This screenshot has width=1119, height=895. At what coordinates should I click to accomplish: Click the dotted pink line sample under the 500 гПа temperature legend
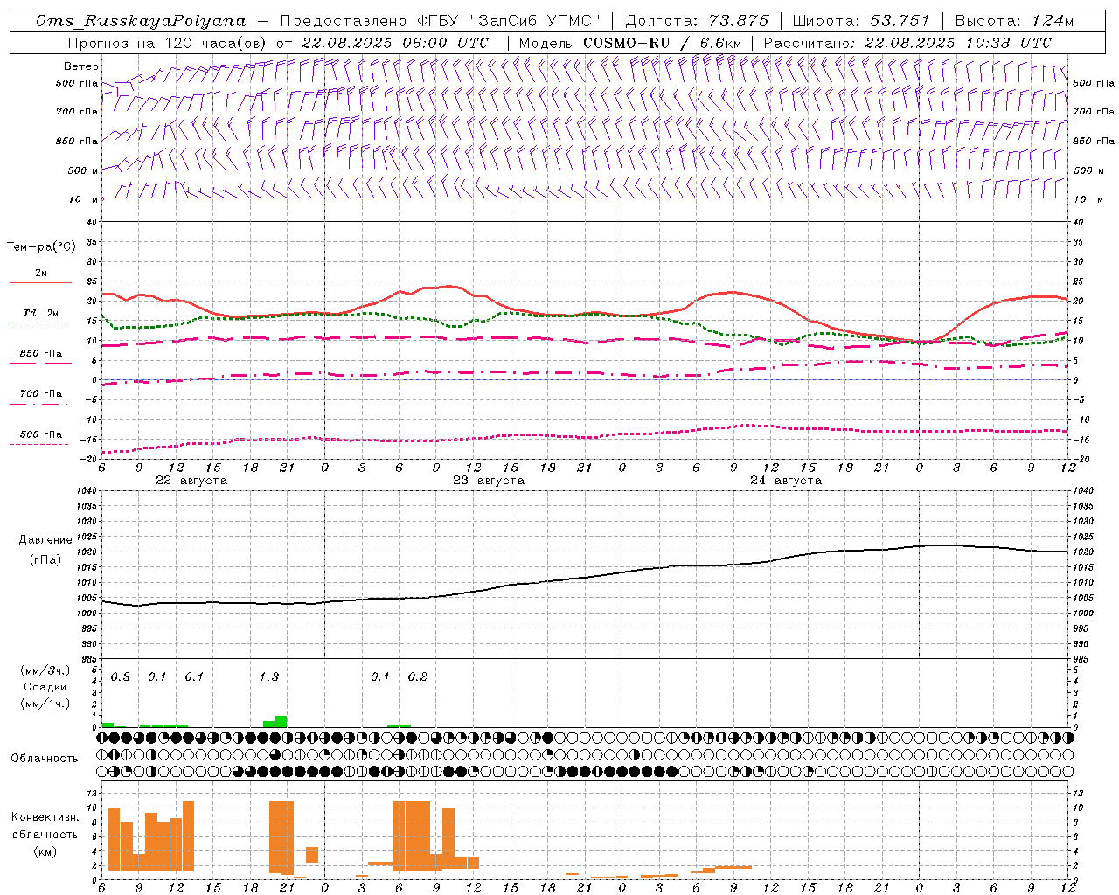pos(38,444)
